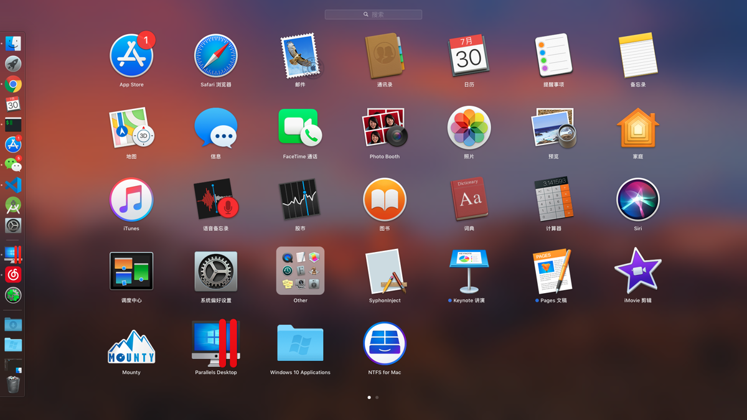Launch 照片 Photos app
Screen dimensions: 747x420
pos(469,128)
